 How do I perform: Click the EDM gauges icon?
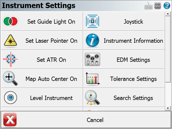(x=92, y=59)
